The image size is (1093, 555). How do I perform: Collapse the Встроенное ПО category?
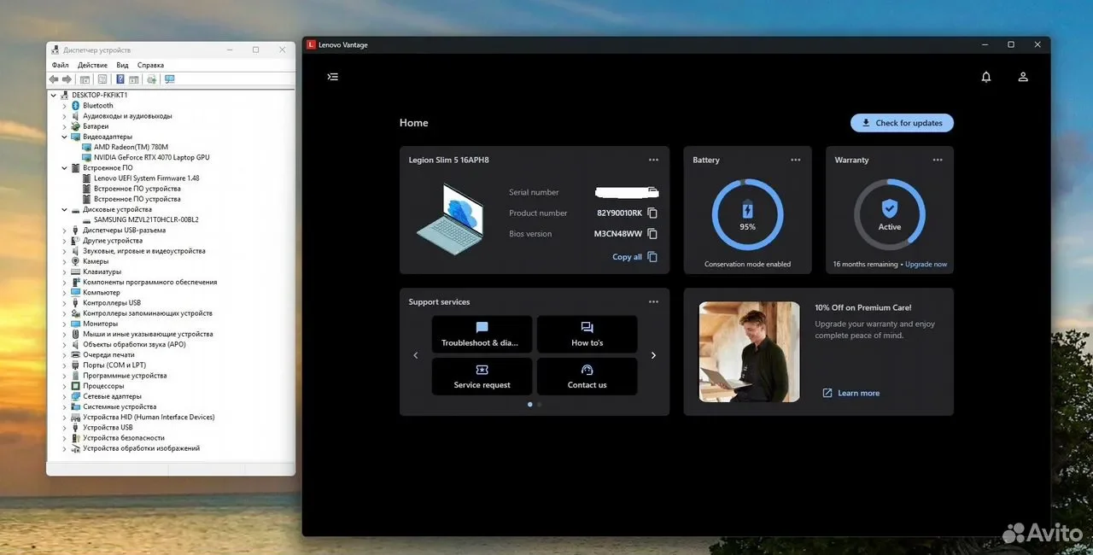[64, 168]
